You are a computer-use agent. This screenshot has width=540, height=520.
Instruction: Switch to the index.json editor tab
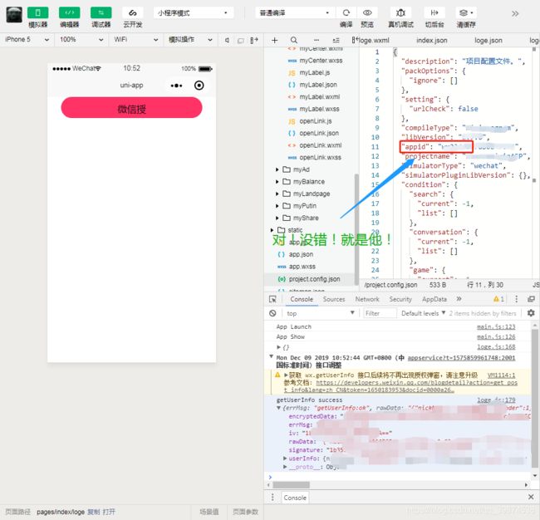click(x=431, y=41)
